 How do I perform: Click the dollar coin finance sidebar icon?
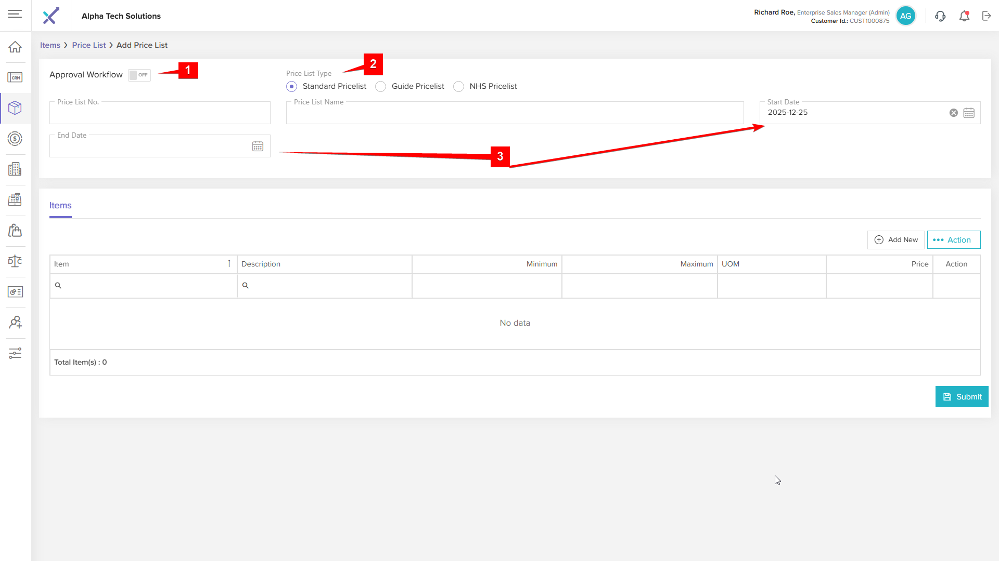tap(15, 139)
